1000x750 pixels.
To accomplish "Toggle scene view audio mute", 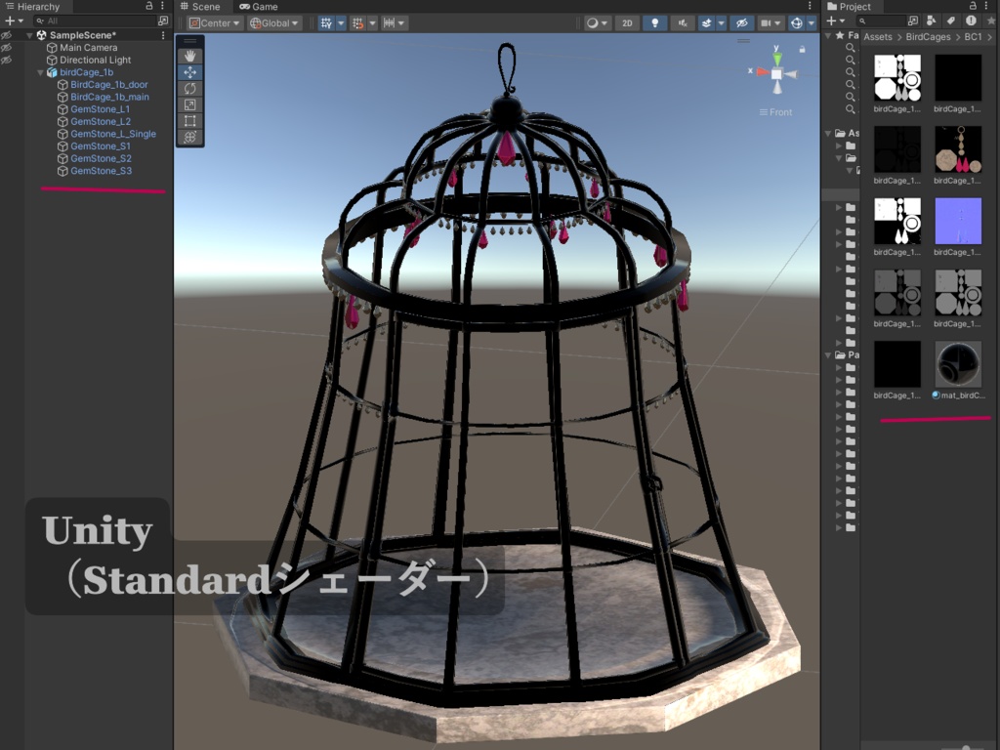I will (683, 22).
